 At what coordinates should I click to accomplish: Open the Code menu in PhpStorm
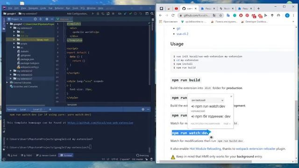[x=43, y=8]
